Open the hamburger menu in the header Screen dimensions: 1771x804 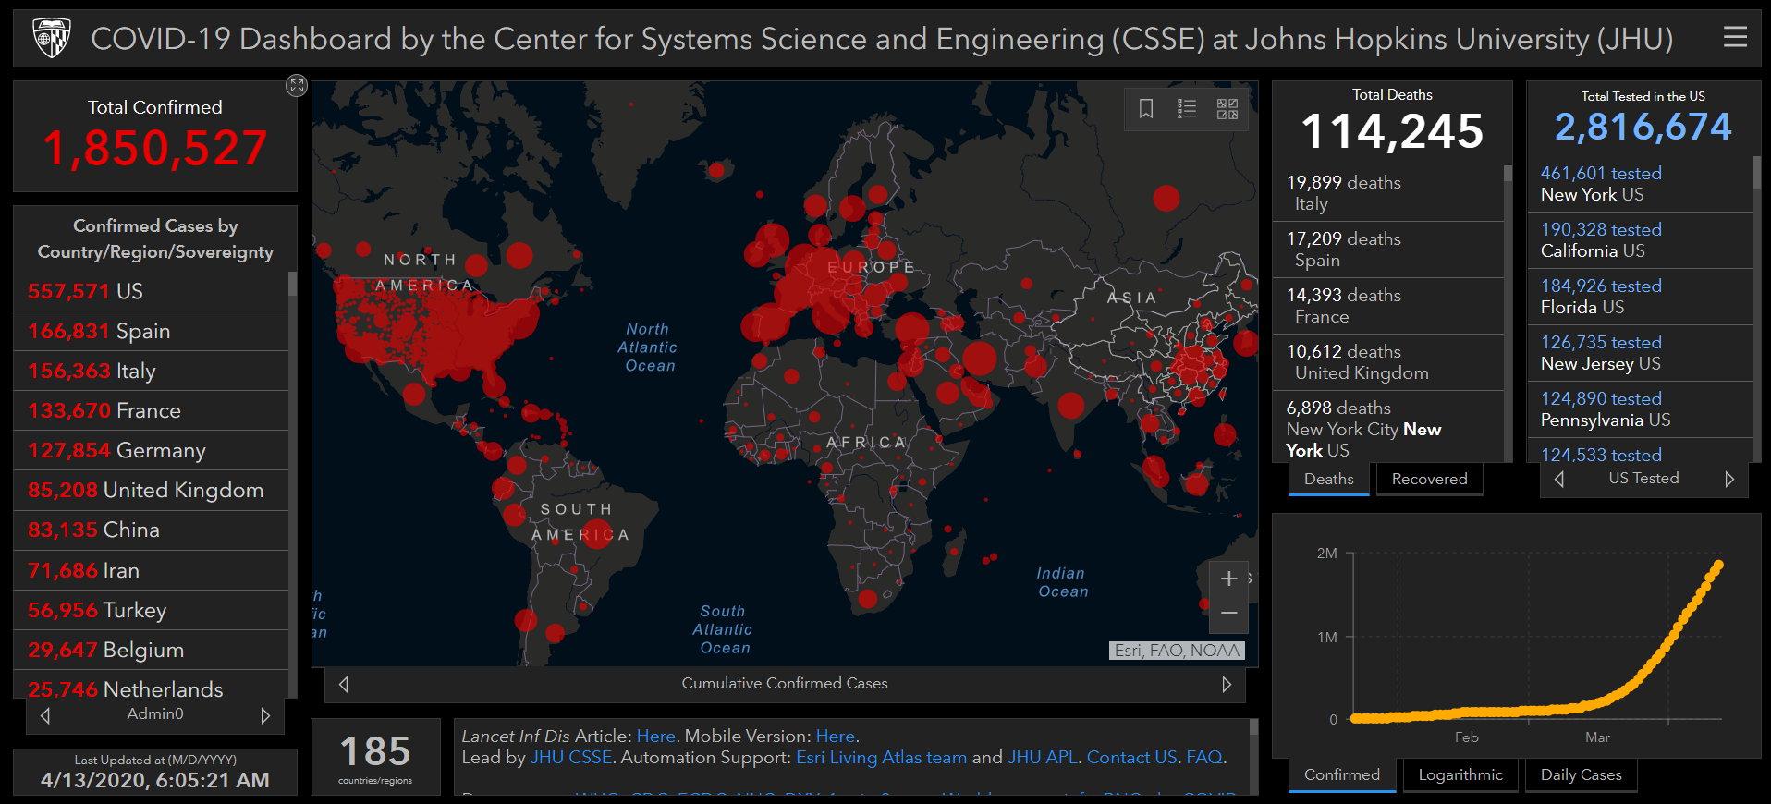point(1735,37)
